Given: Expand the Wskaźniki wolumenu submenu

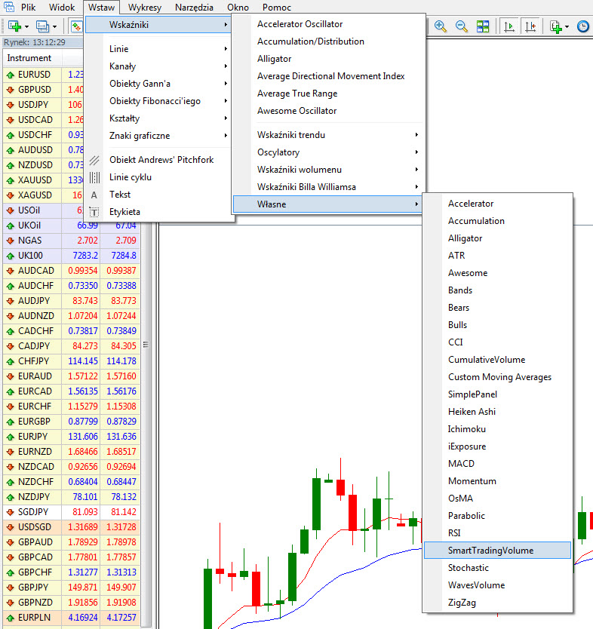Looking at the screenshot, I should point(328,170).
